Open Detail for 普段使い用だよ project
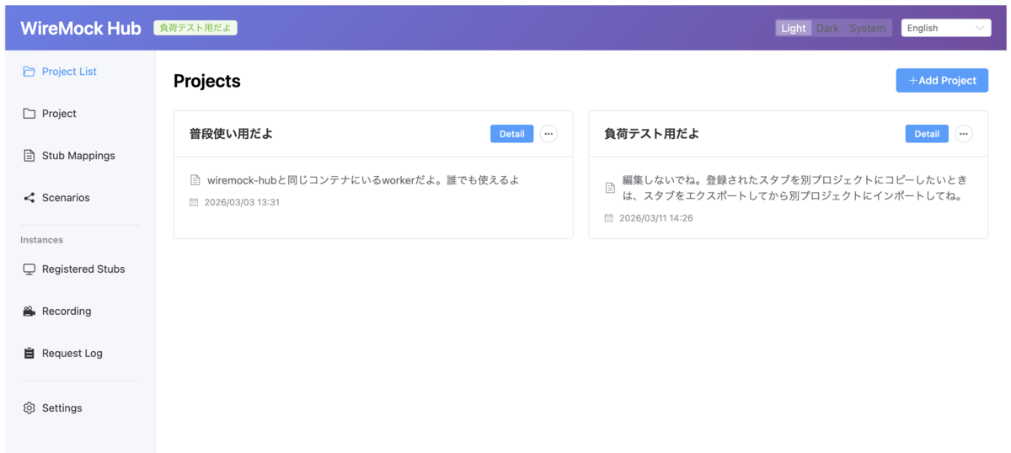The width and height of the screenshot is (1011, 453). pos(511,134)
